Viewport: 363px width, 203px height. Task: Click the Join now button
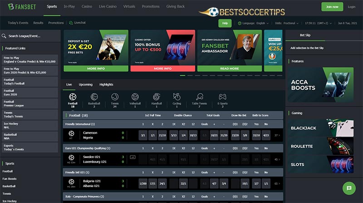click(332, 7)
